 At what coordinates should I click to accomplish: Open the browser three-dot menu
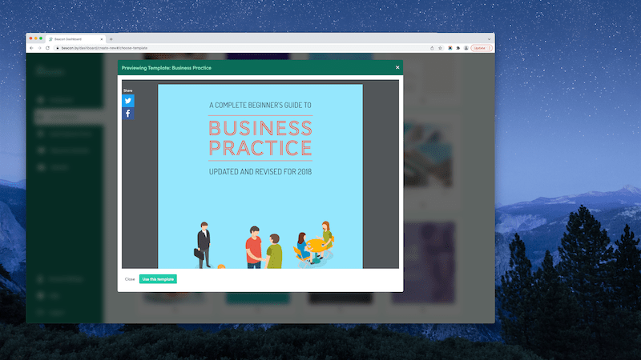(x=489, y=48)
